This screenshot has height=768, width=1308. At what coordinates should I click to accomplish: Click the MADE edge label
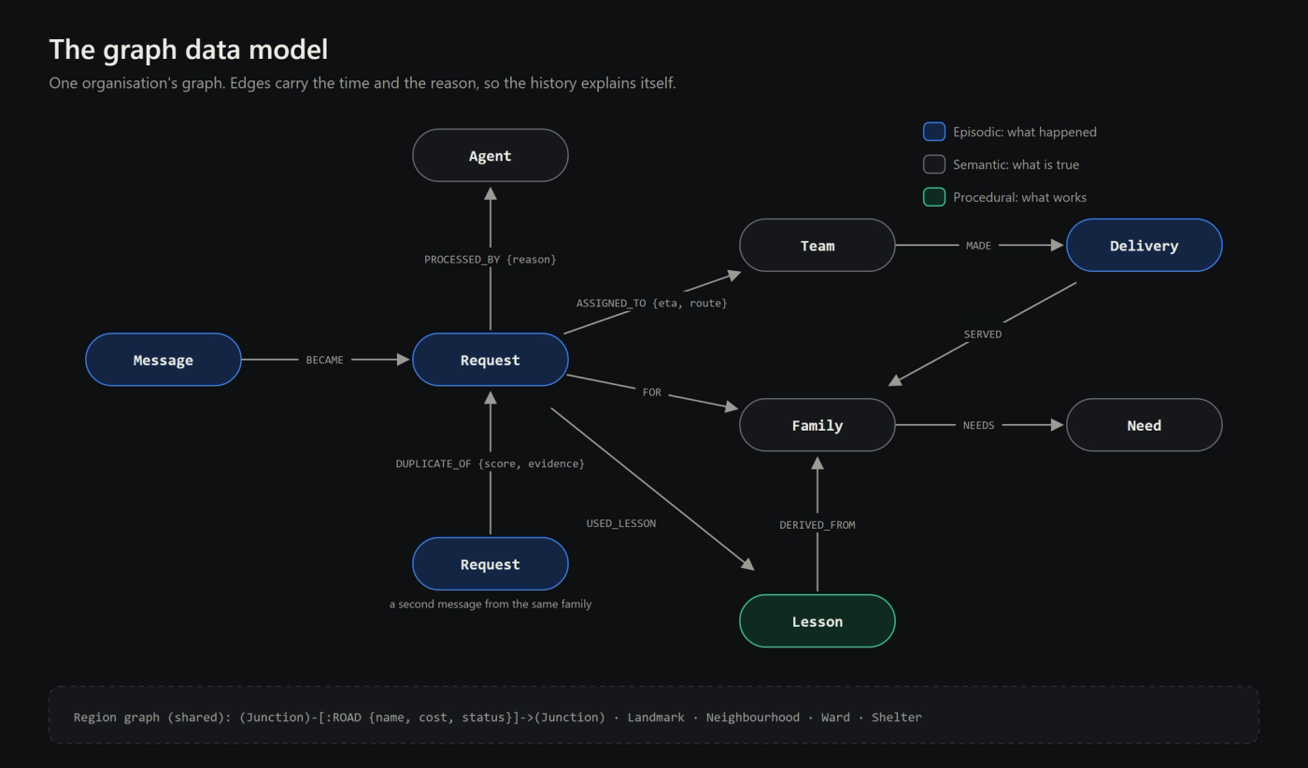pos(978,246)
